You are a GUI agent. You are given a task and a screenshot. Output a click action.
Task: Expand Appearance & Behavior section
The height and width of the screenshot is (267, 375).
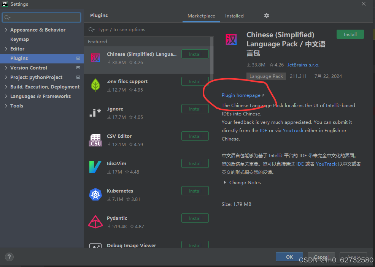click(x=6, y=30)
